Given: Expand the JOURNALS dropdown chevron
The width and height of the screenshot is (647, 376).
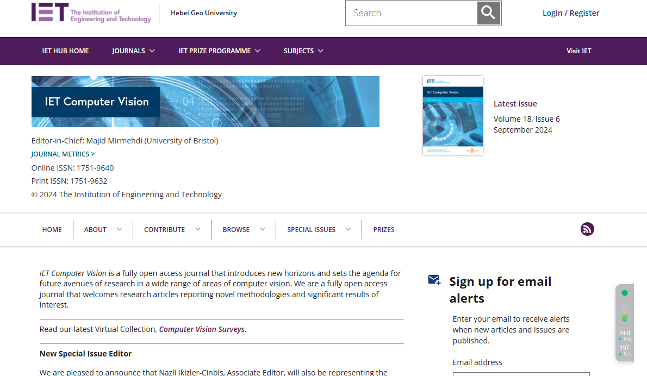Looking at the screenshot, I should click(x=152, y=51).
